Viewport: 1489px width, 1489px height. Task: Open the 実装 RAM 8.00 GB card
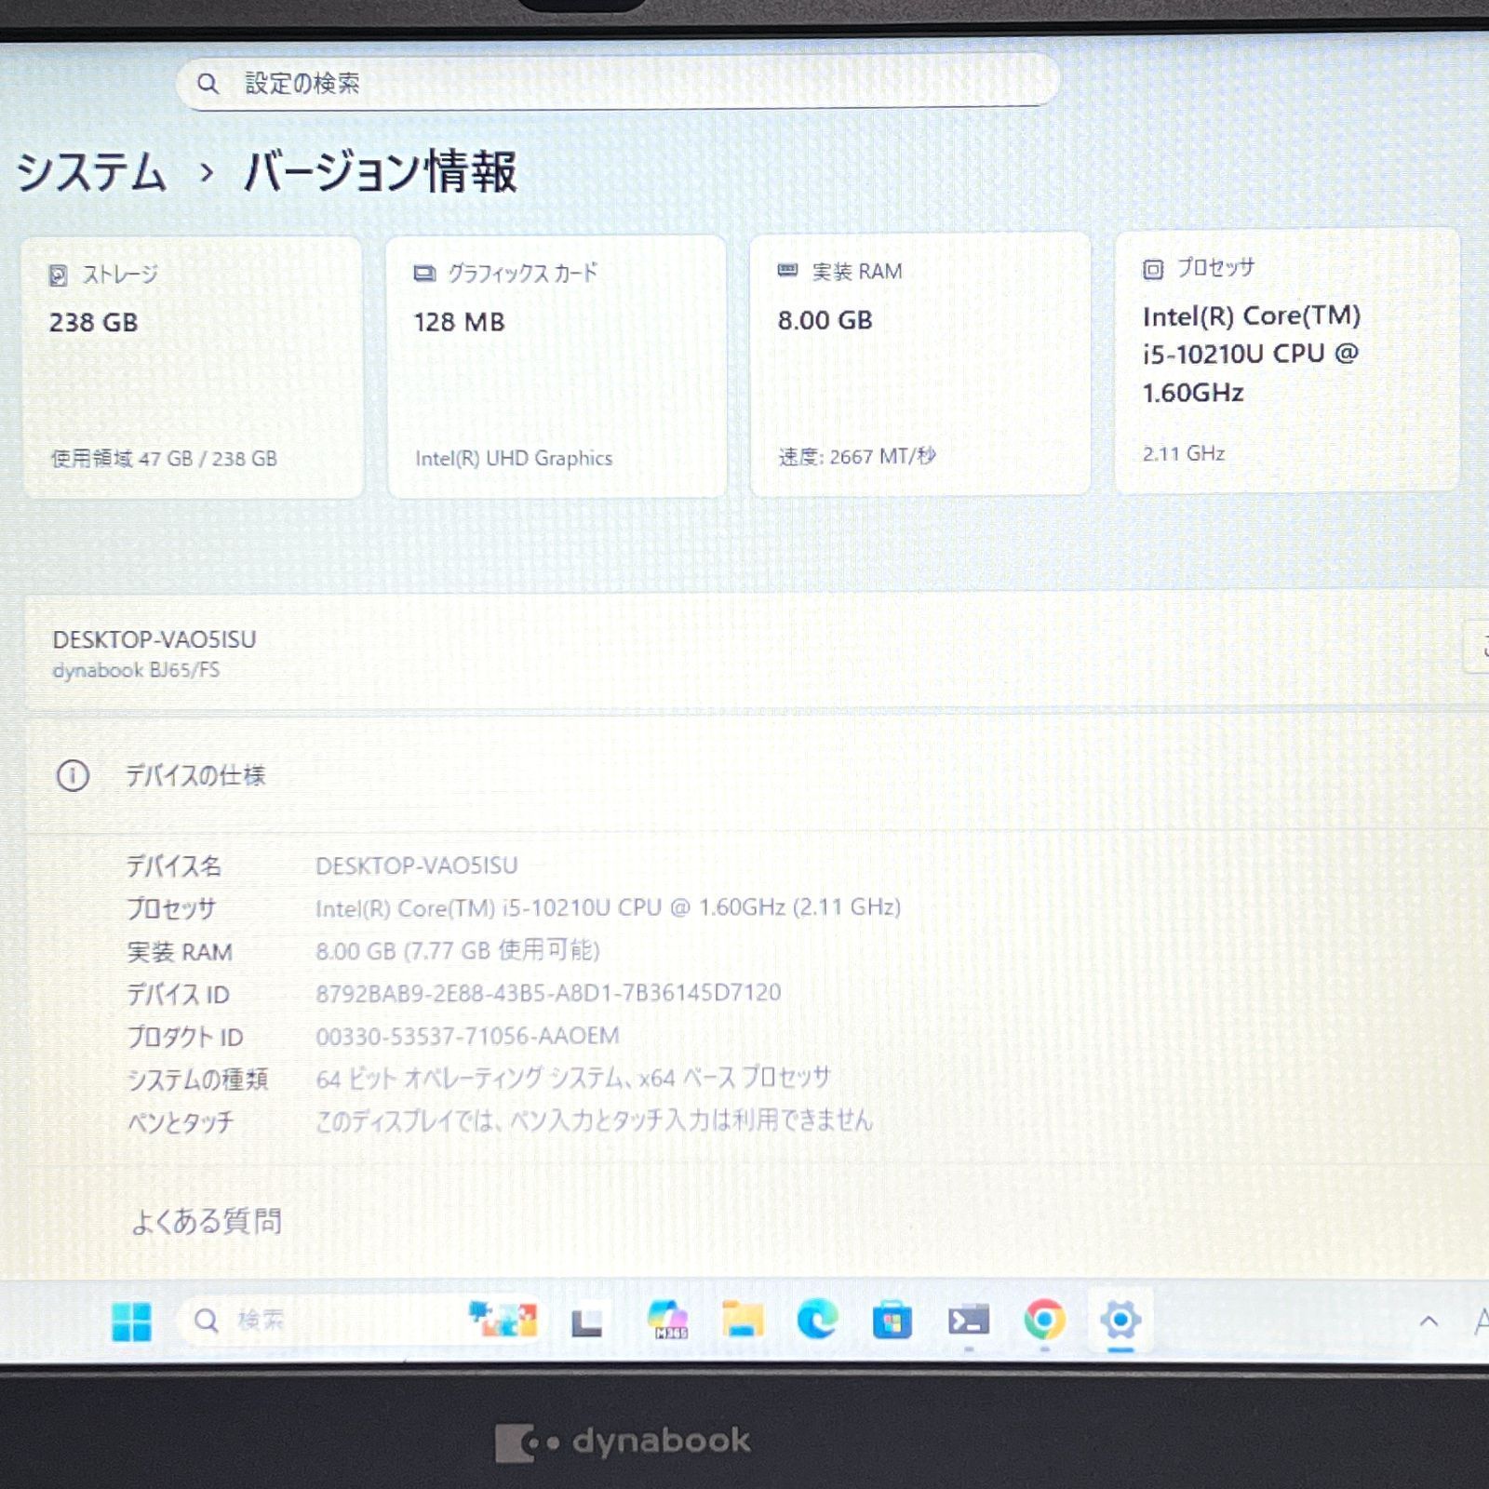920,364
